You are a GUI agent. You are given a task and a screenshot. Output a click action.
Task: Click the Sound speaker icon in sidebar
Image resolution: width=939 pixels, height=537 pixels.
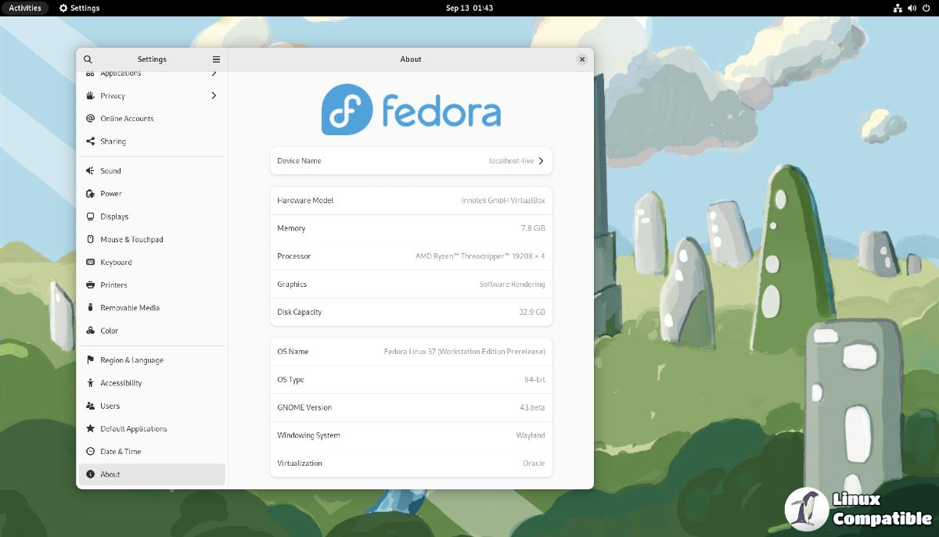[x=91, y=171]
